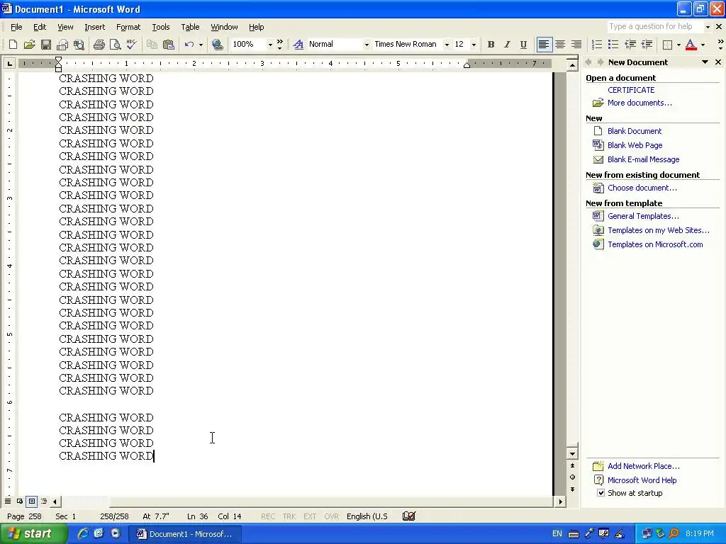
Task: Center align the text
Action: [x=560, y=45]
